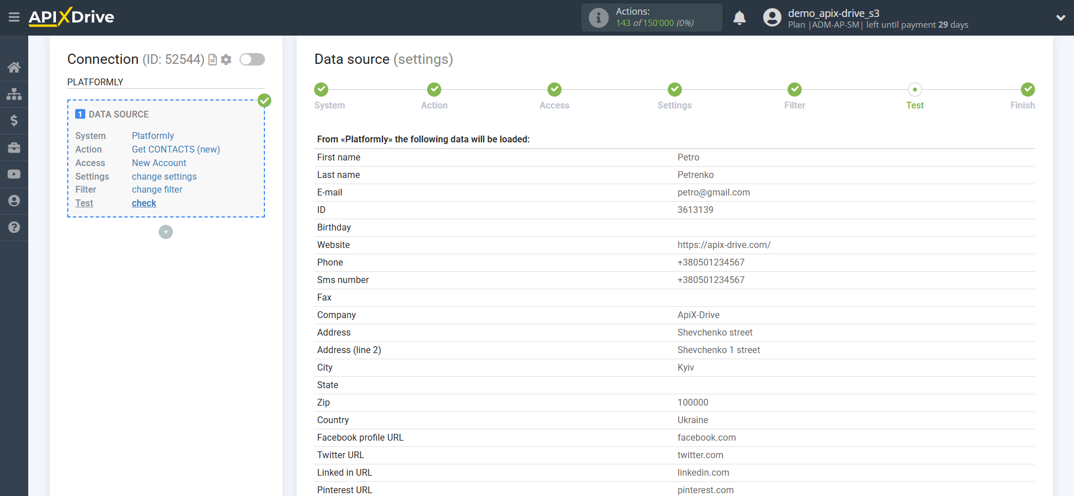This screenshot has height=496, width=1074.
Task: Expand the account dropdown chevron
Action: [x=1060, y=18]
